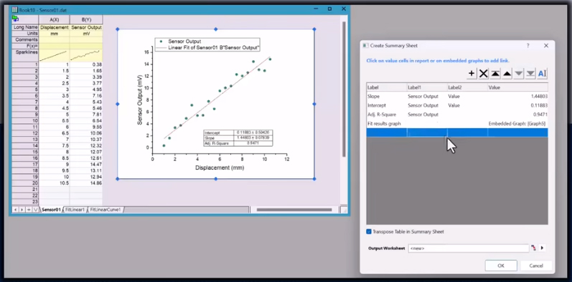Move selected row to top
The width and height of the screenshot is (572, 282).
[x=495, y=74]
